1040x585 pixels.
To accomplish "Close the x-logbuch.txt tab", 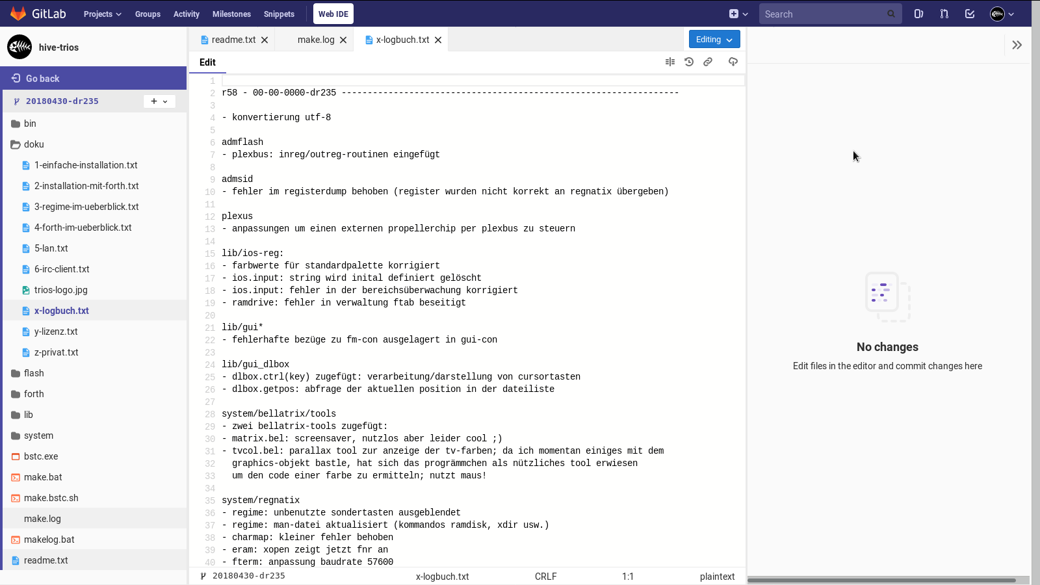I will 438,40.
